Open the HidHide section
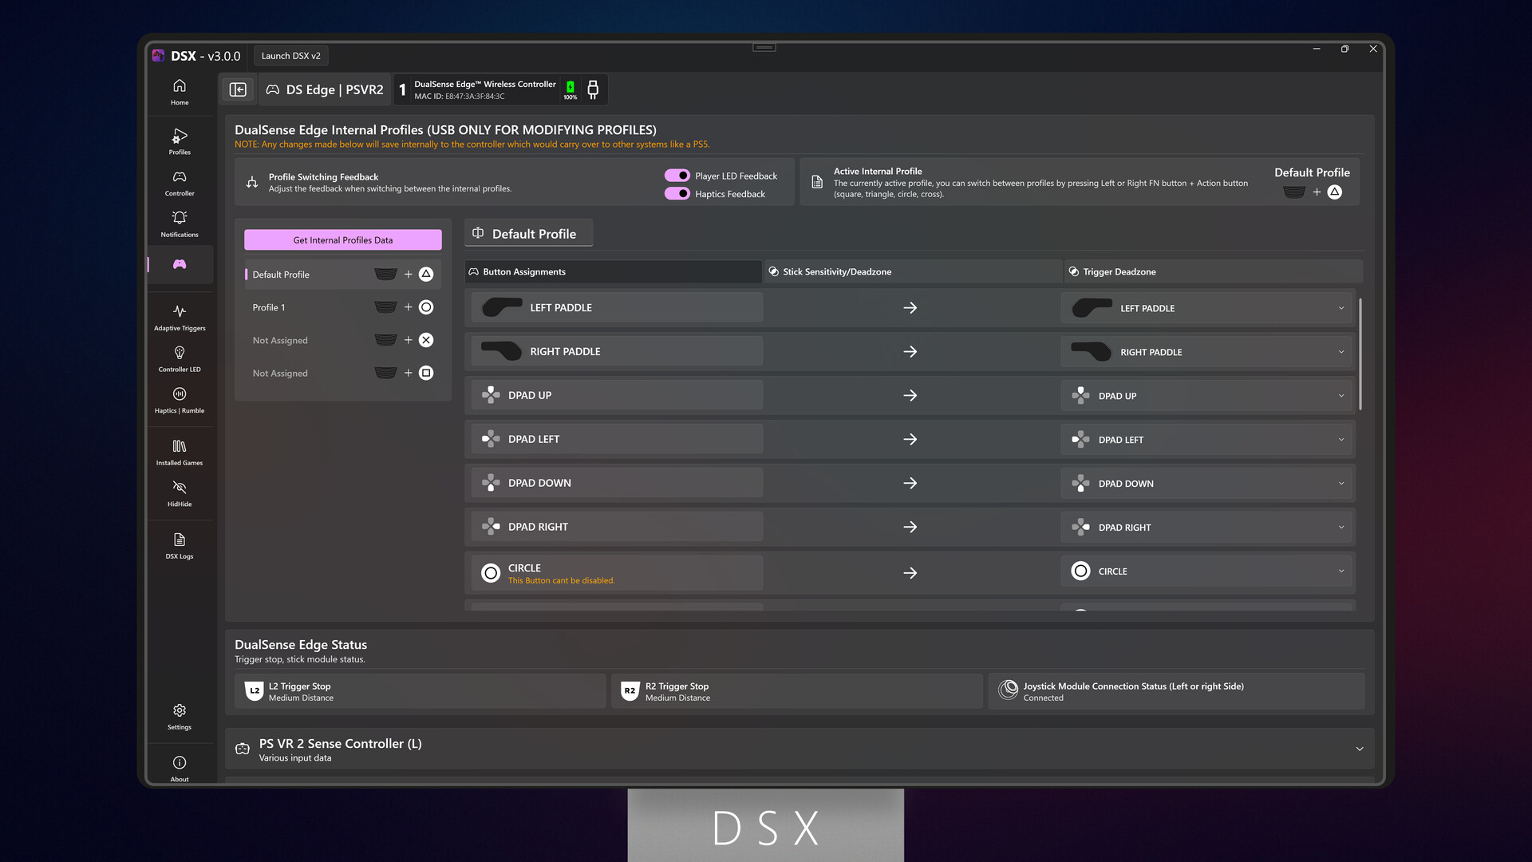The image size is (1532, 862). [x=179, y=493]
